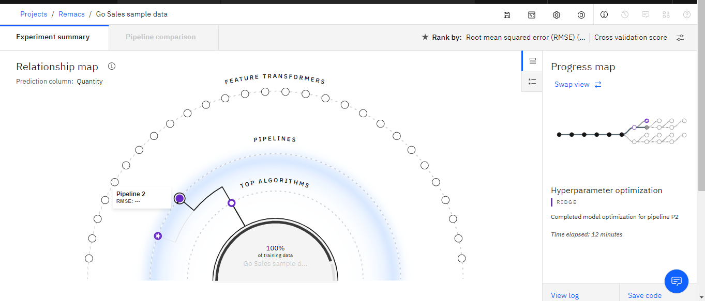Switch to the bulleted list view icon
This screenshot has height=301, width=705.
pyautogui.click(x=532, y=82)
